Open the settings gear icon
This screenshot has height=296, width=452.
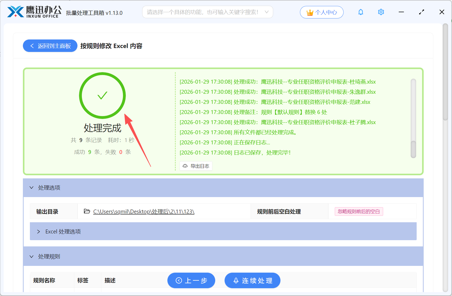381,12
